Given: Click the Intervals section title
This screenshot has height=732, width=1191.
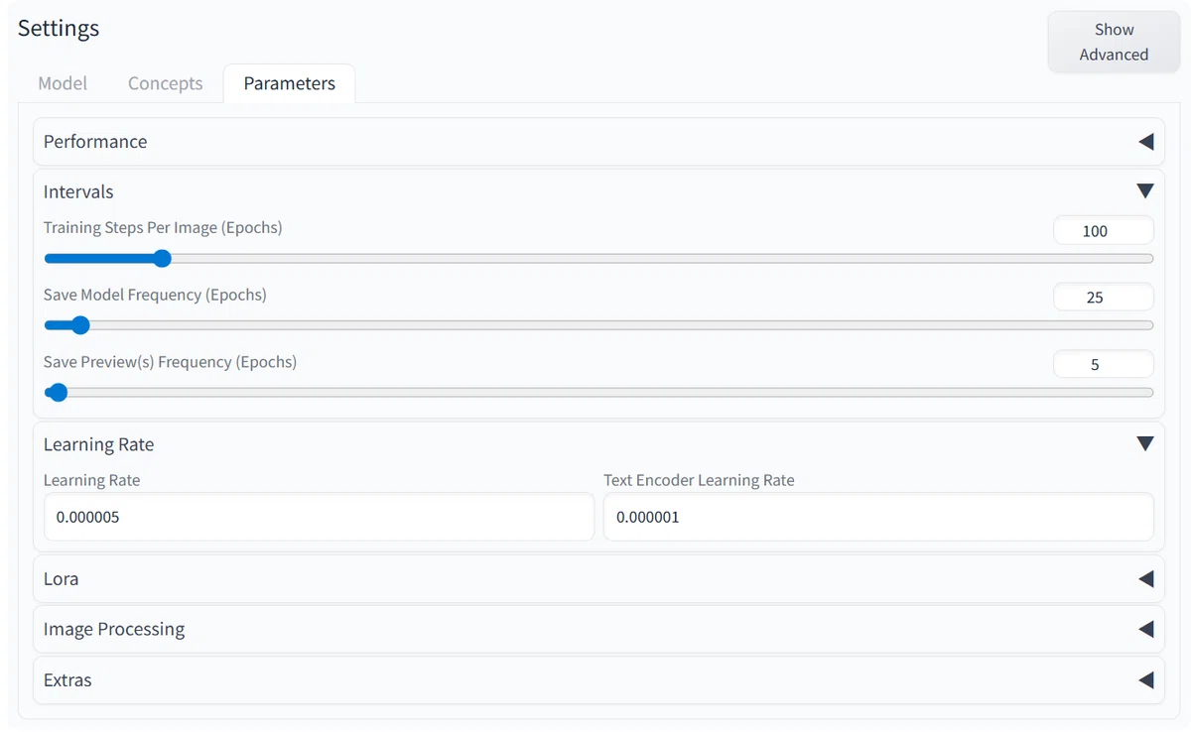Looking at the screenshot, I should [x=78, y=191].
